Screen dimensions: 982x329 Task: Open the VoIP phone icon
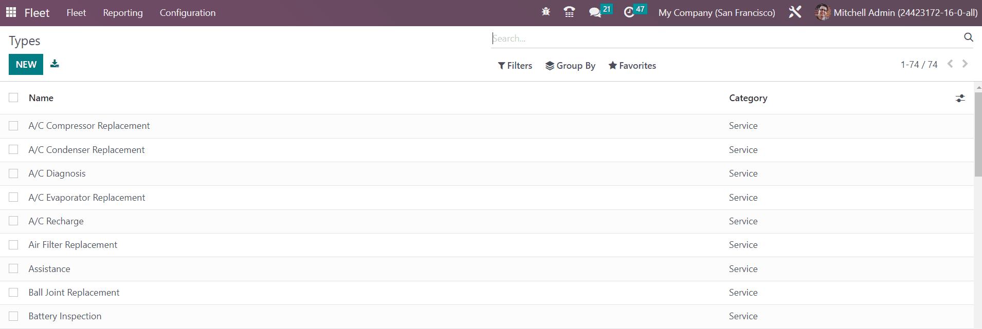tap(569, 12)
